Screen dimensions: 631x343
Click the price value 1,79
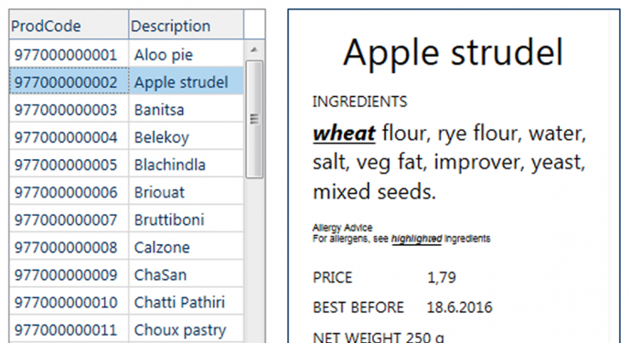tap(442, 277)
